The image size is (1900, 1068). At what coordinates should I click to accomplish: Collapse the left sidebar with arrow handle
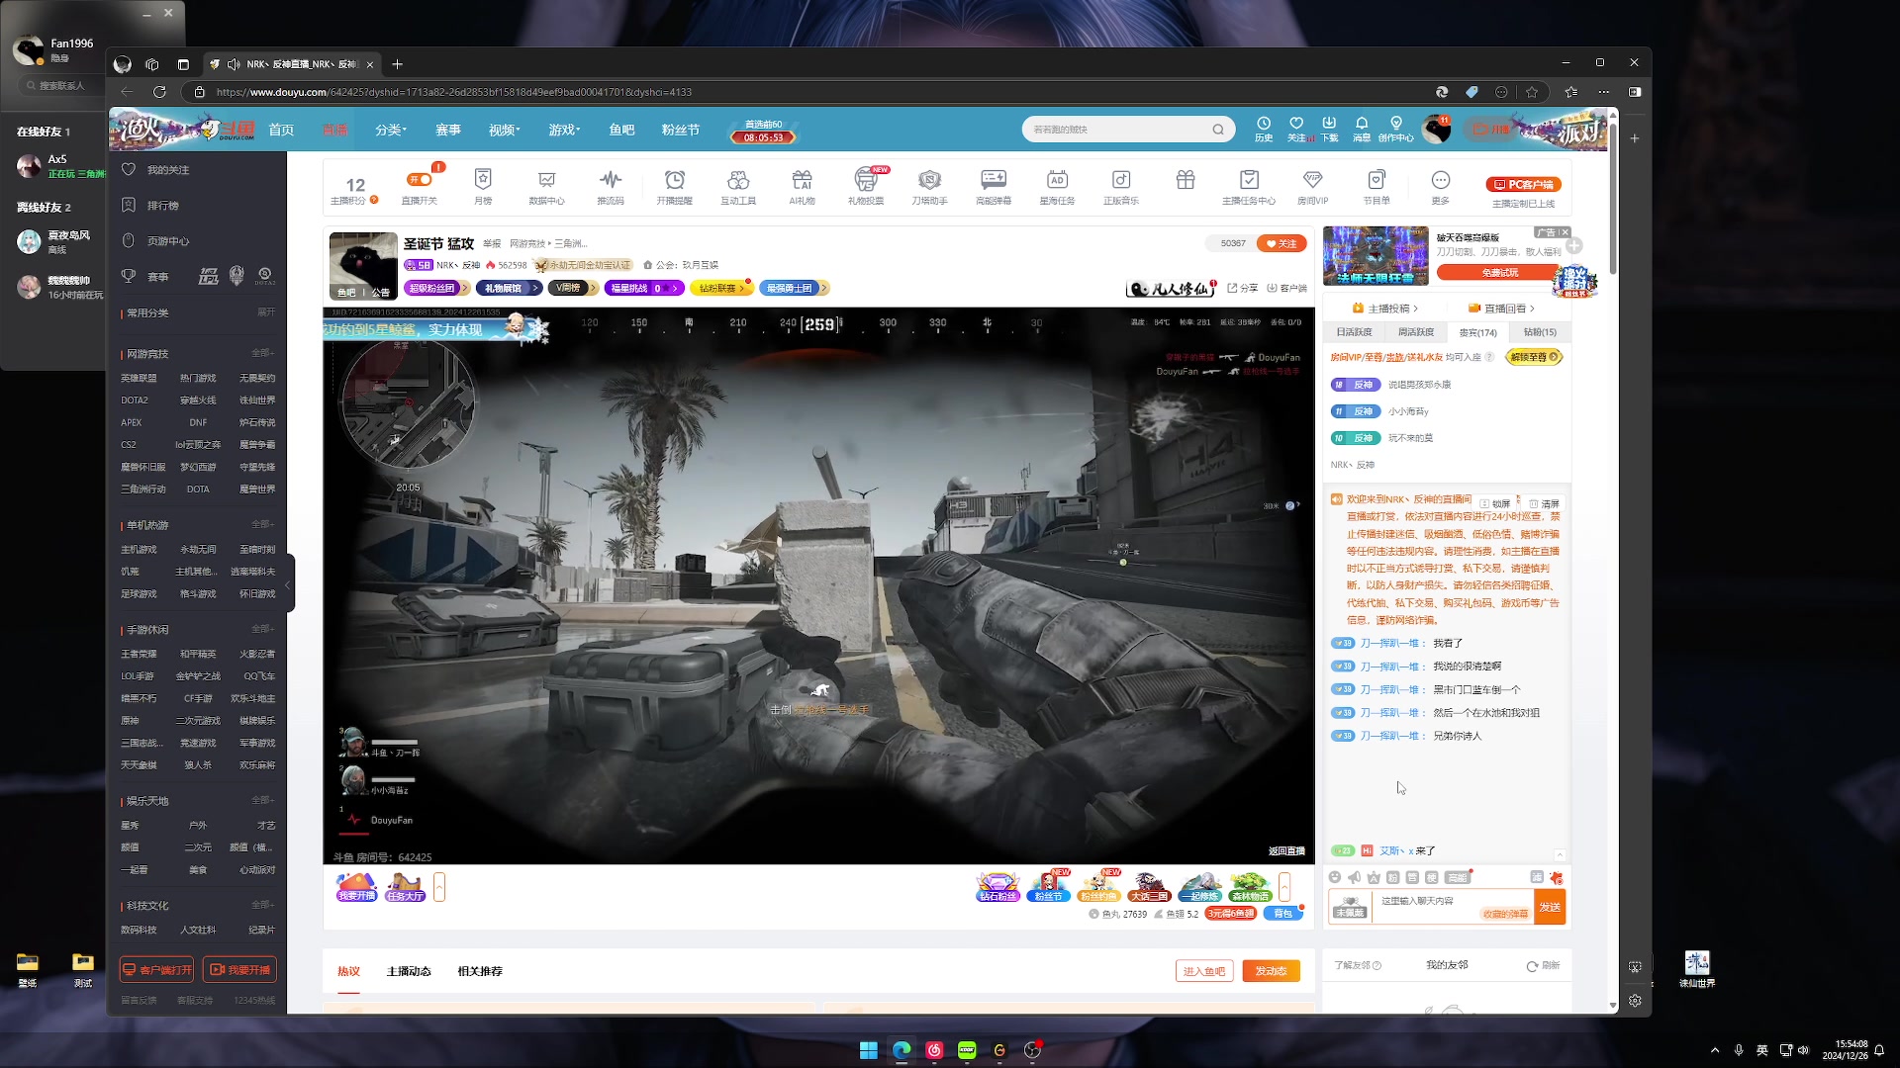click(x=288, y=585)
